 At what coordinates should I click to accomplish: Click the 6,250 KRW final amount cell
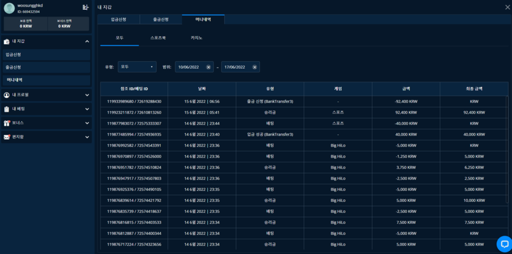474,167
